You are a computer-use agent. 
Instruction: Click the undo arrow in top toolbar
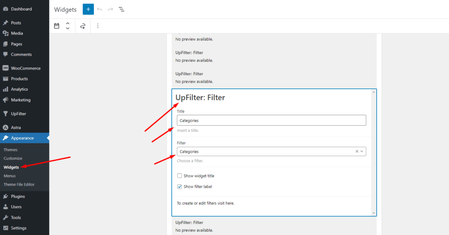[100, 9]
